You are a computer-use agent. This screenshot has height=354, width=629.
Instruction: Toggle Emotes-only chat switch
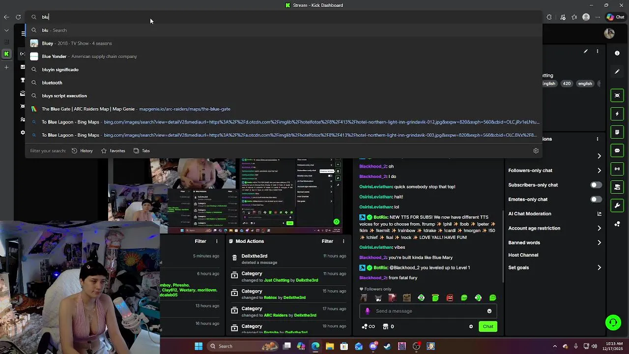point(596,199)
